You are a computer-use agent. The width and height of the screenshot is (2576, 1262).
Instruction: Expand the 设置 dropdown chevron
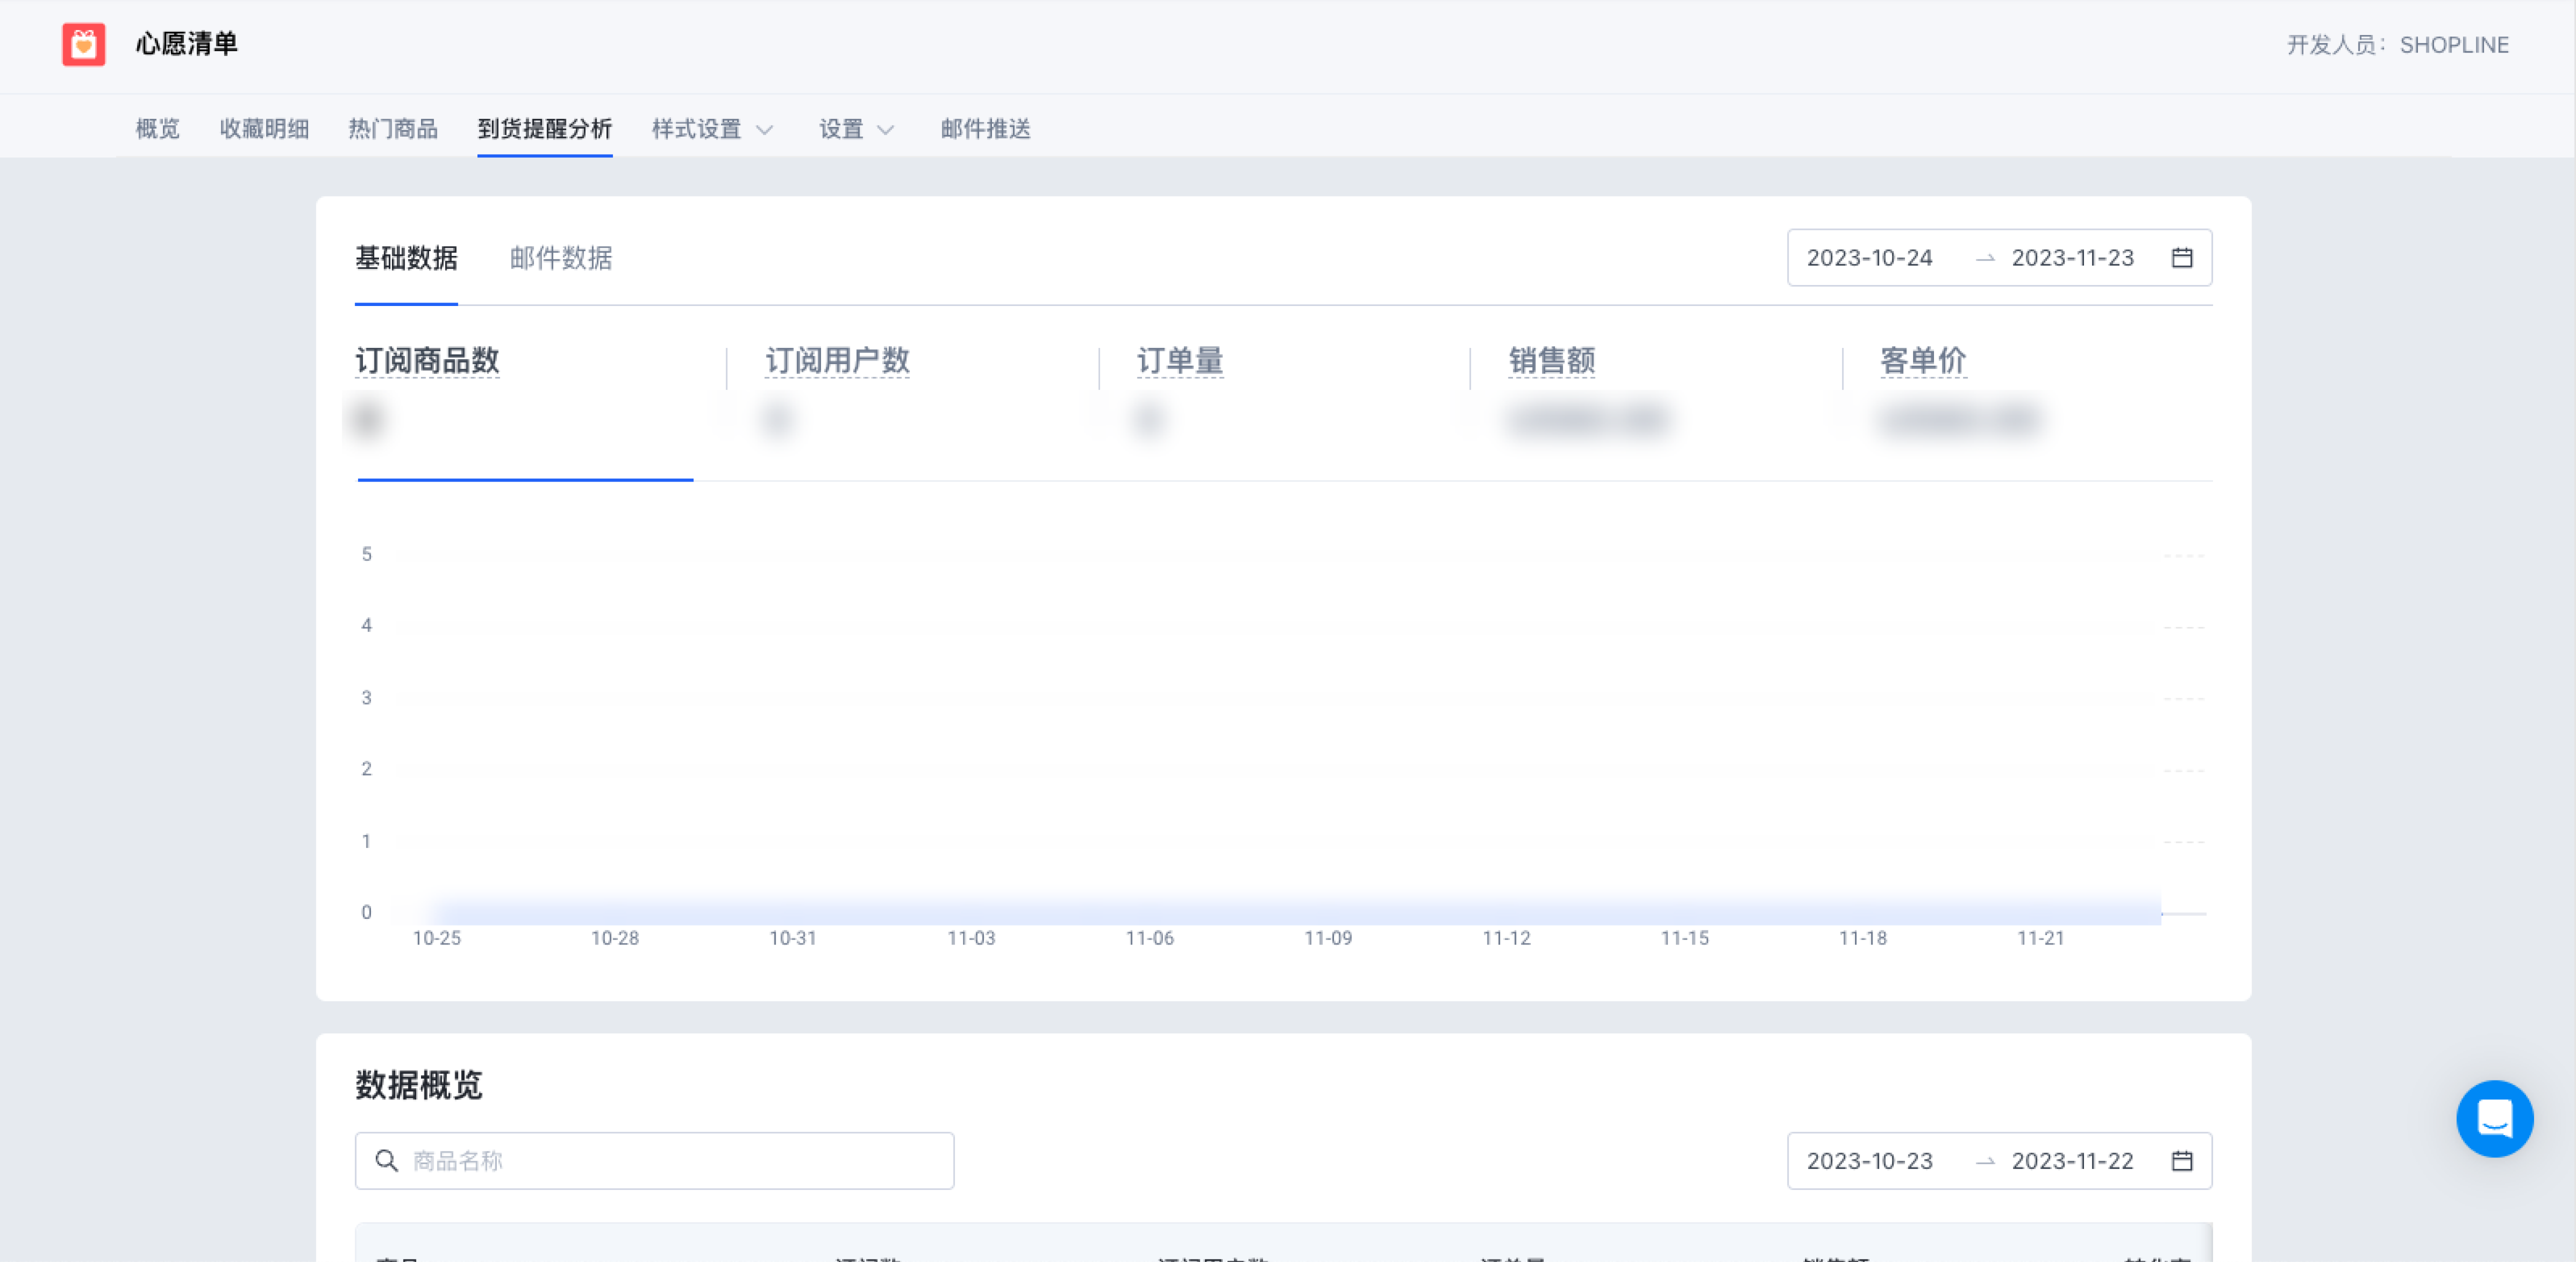[886, 130]
